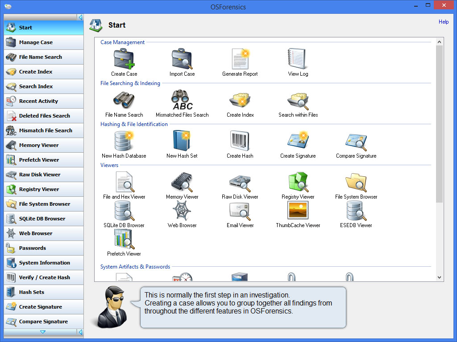Start File Name Search from main panel

tap(124, 100)
